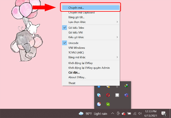The image size is (171, 118).
Task: Open Bảng gõ tắt... menu entry
Action: pos(76,17)
